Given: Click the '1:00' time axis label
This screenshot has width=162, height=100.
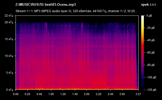Looking at the screenshot, I should (x=51, y=94).
